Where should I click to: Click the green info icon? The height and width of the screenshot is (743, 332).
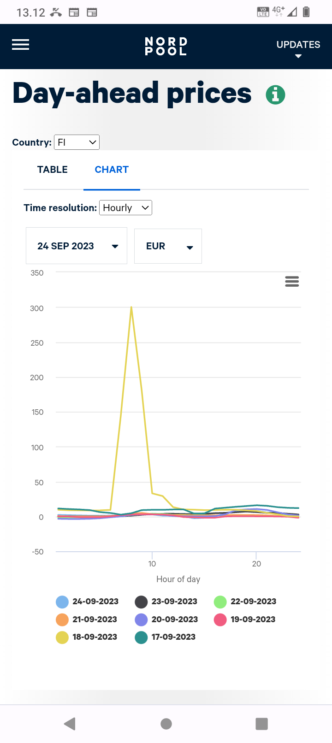pyautogui.click(x=275, y=95)
